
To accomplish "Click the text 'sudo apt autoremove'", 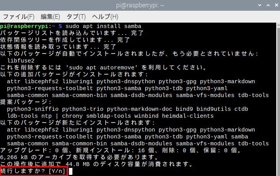I will pyautogui.click(x=102, y=68).
